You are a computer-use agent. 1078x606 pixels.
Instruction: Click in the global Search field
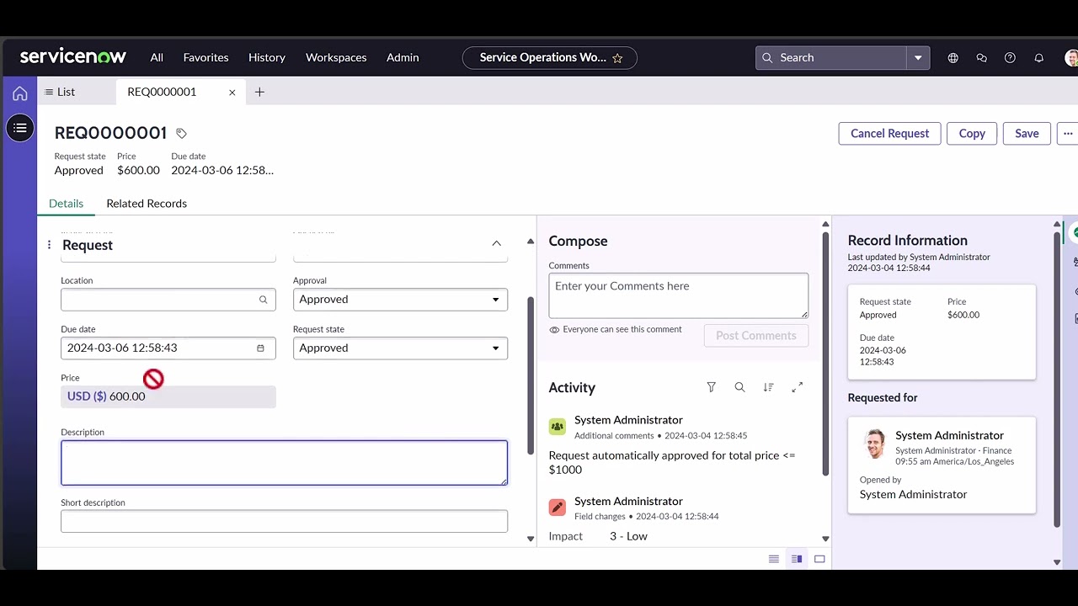pyautogui.click(x=832, y=58)
